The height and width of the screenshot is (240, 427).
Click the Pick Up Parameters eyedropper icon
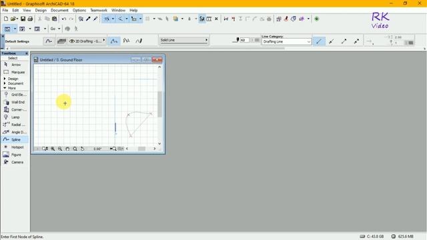click(88, 19)
